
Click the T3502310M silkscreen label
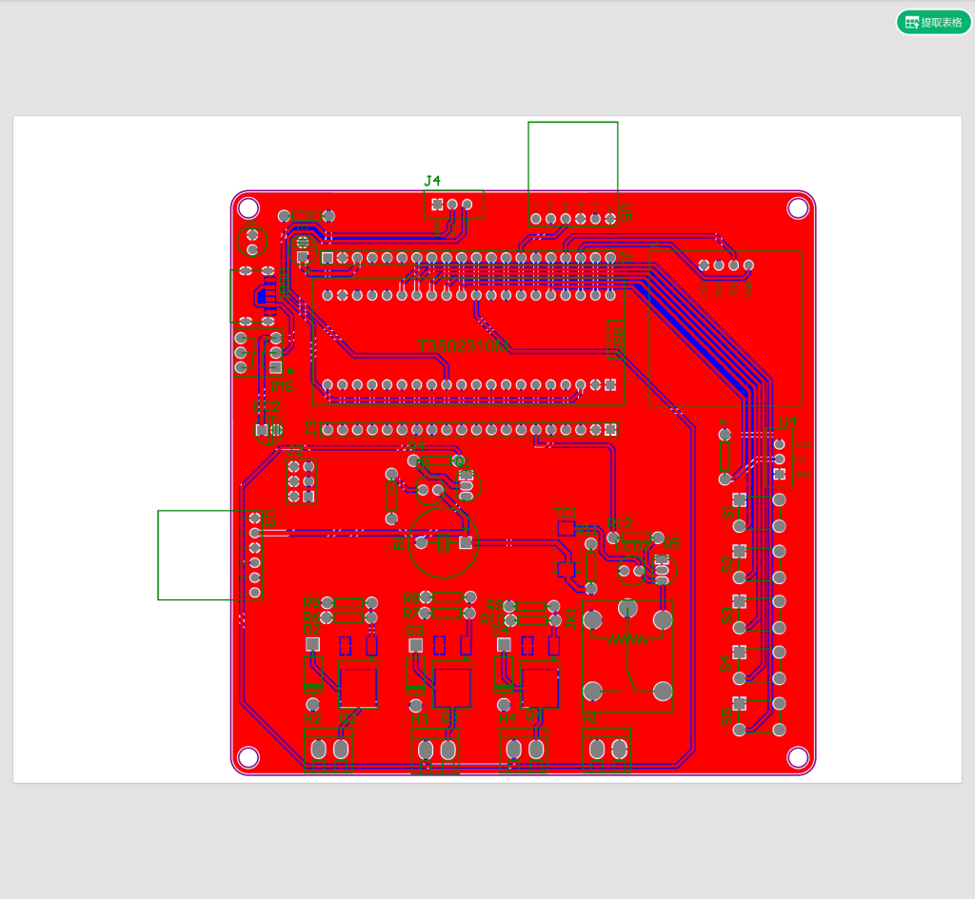(463, 345)
